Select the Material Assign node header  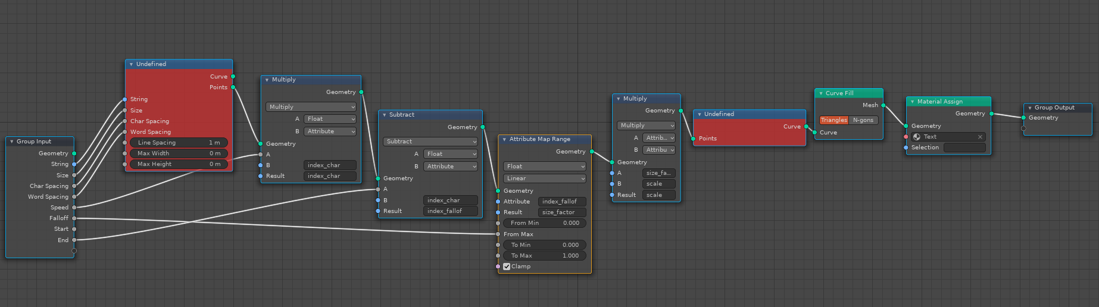[x=948, y=102]
